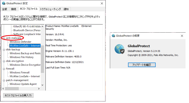189x103 pixels.
Task: Click the GlobalProtect, Version 5.2.9-35 text
Action: [144, 51]
